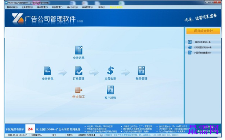Open the 业务管理 menu
The width and height of the screenshot is (225, 140).
[27, 7]
